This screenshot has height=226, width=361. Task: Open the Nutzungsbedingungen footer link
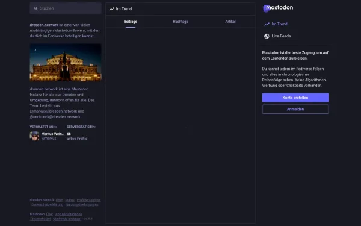pyautogui.click(x=82, y=205)
